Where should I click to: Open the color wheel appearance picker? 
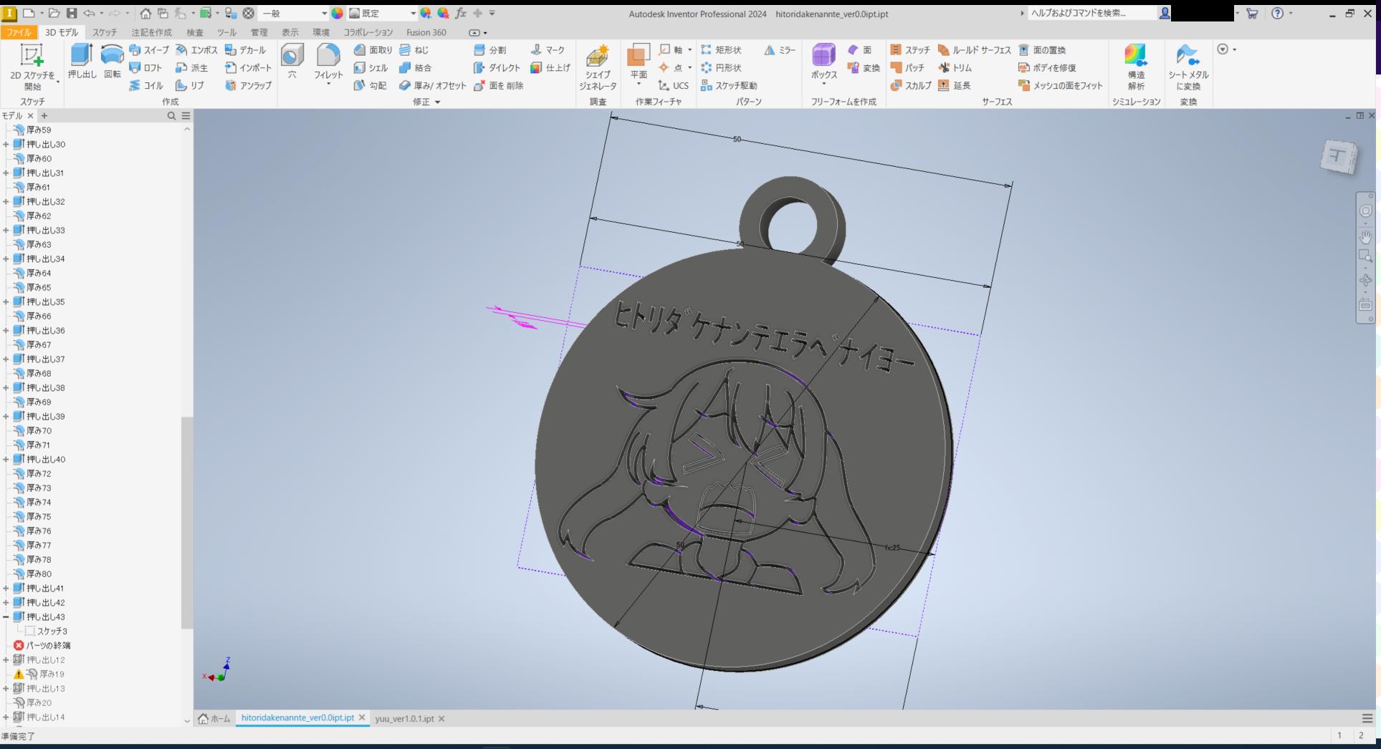[x=338, y=14]
